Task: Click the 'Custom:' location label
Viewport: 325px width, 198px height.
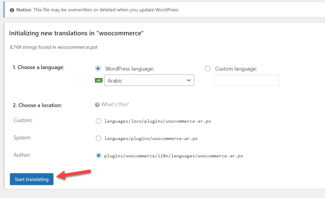Action: [23, 120]
